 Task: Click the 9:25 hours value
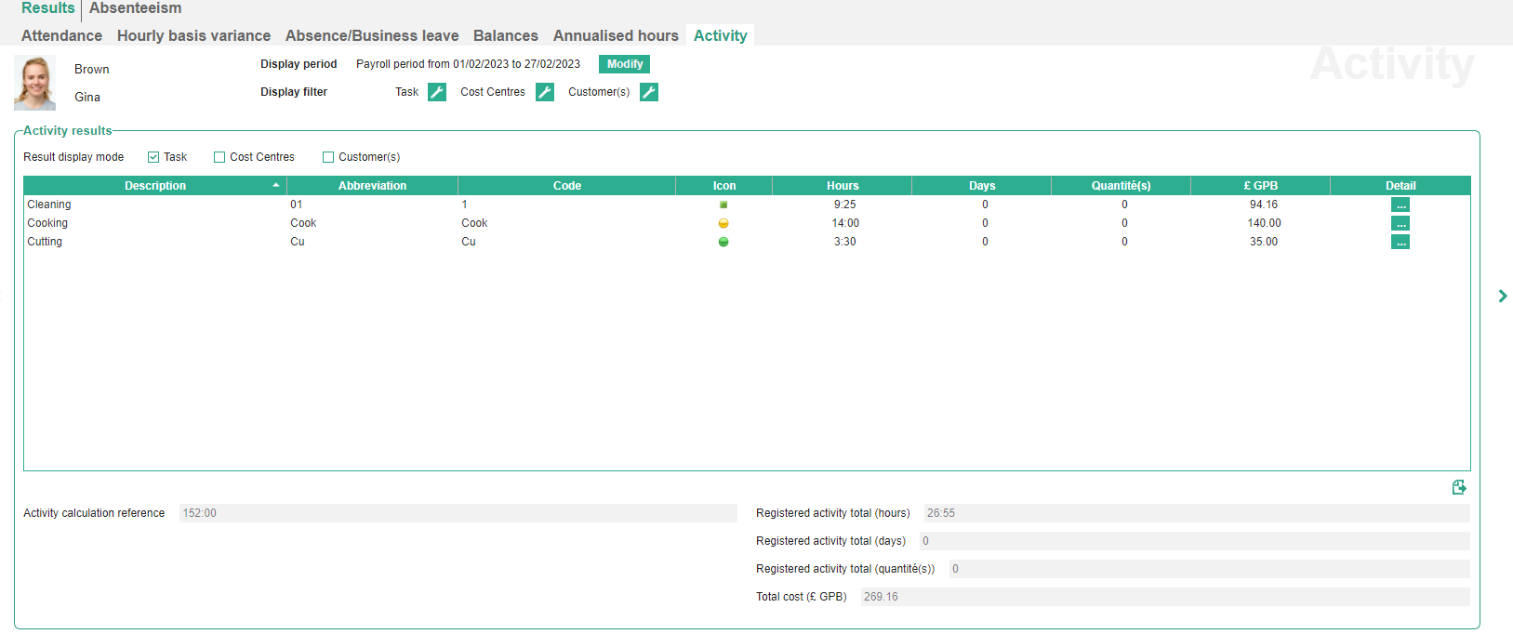point(844,205)
